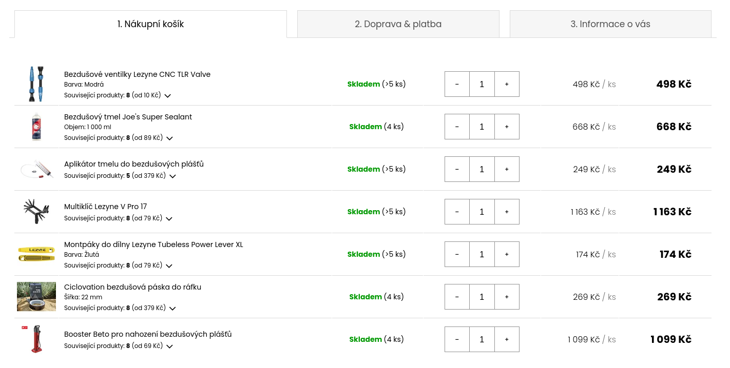The width and height of the screenshot is (730, 368).
Task: Increase quantity of Booster Beto
Action: [507, 339]
